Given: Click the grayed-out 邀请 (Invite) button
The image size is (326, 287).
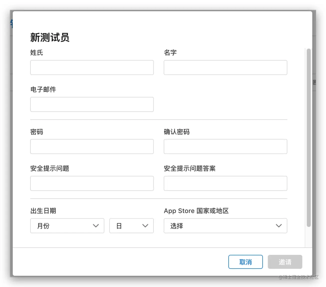Looking at the screenshot, I should (285, 262).
